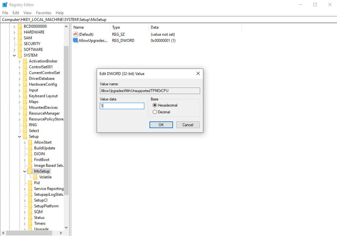This screenshot has width=337, height=236.
Task: Dismiss the dialog with Cancel
Action: point(188,124)
